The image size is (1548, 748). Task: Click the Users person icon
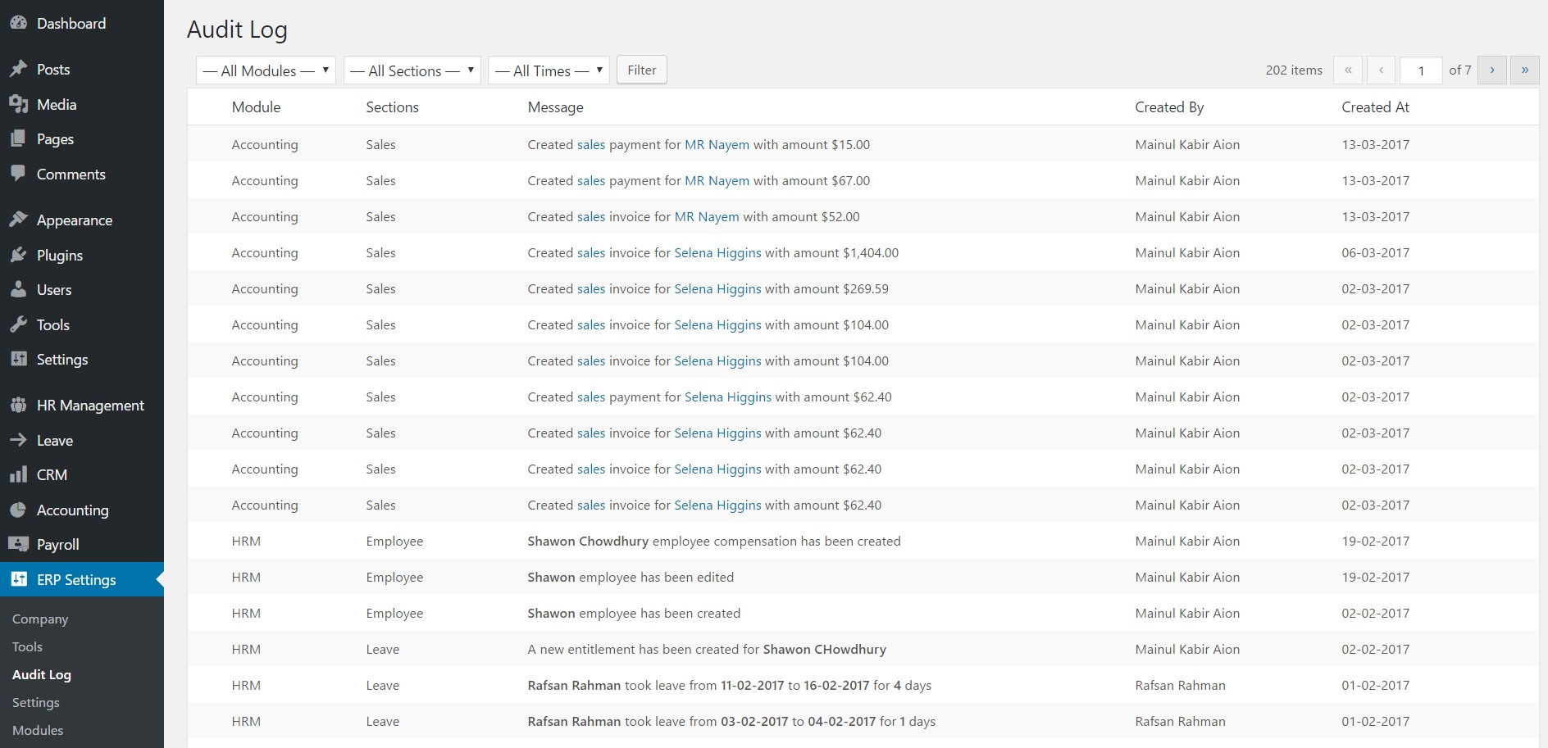[x=18, y=289]
